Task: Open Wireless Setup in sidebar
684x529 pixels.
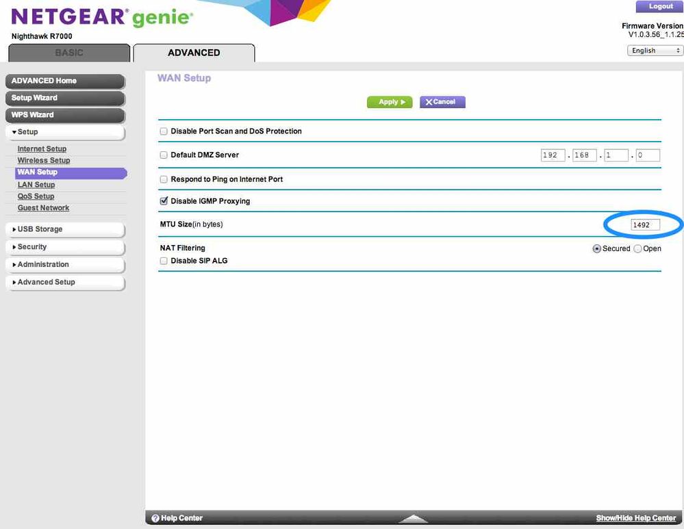Action: pyautogui.click(x=44, y=161)
